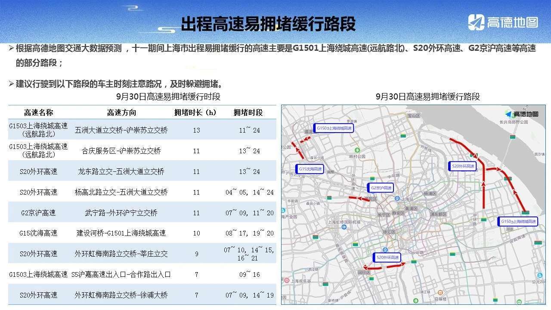Click the landmark icon at 召稼楼
Screen dimensions: 551x310
(440, 292)
